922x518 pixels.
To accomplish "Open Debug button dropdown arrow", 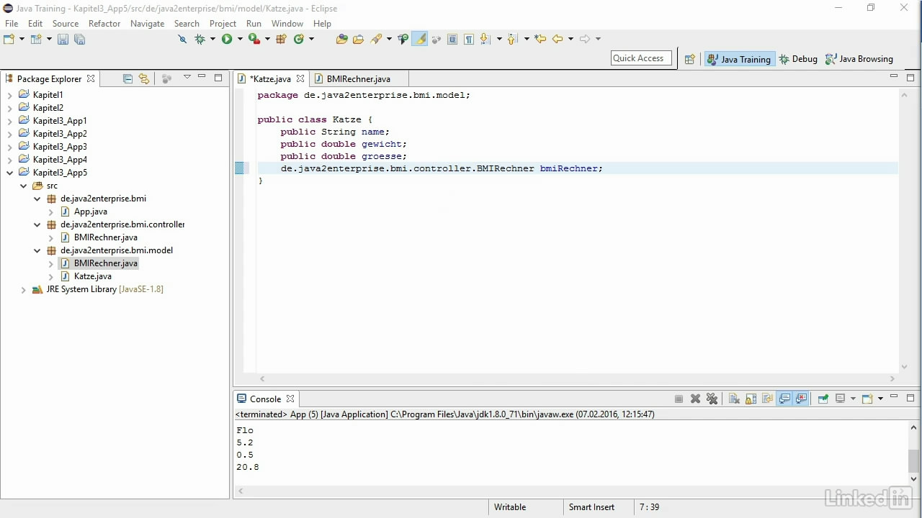I will tap(212, 39).
